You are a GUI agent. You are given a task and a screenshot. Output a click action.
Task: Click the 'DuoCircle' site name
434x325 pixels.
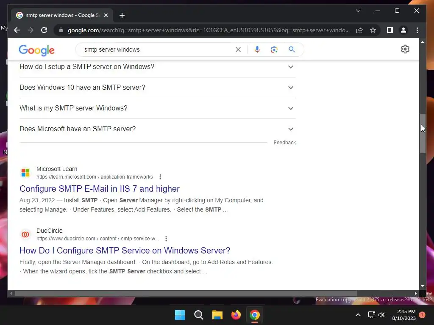click(49, 231)
